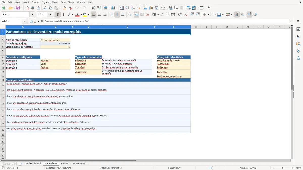Viewport: 303px width, 170px height.
Task: Apply the red font color swatch
Action: tap(77, 15)
